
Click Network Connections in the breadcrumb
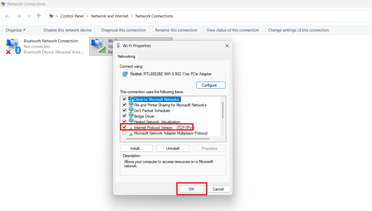154,16
